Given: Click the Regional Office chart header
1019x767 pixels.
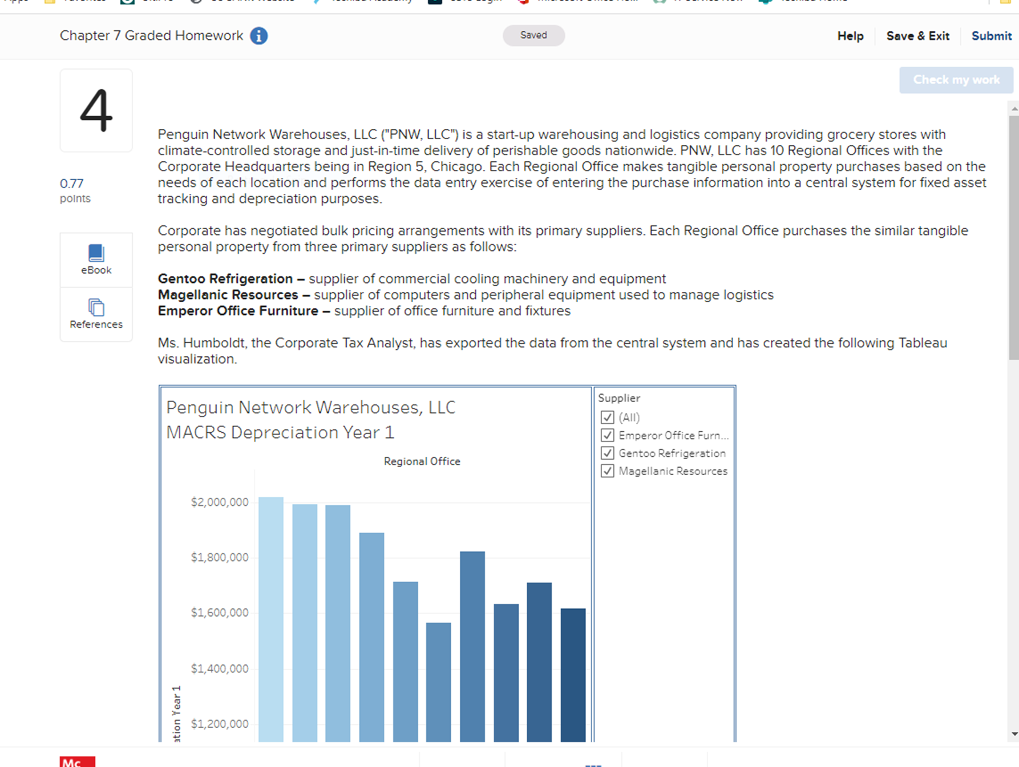Looking at the screenshot, I should tap(422, 461).
